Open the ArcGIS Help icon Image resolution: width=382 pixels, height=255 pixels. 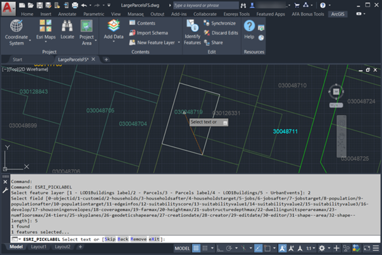[x=250, y=27]
